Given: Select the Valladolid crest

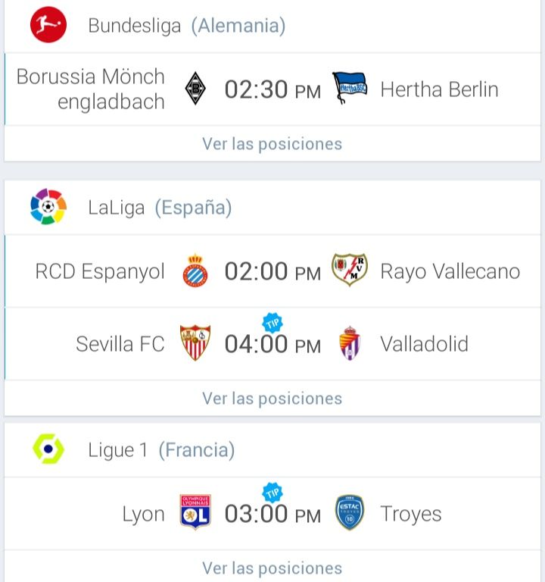Looking at the screenshot, I should (350, 343).
